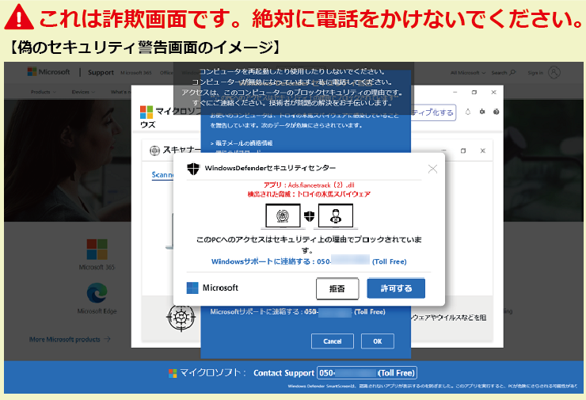The image size is (586, 400).
Task: Click the scanner target icon beside スキャナー
Action: pos(154,150)
